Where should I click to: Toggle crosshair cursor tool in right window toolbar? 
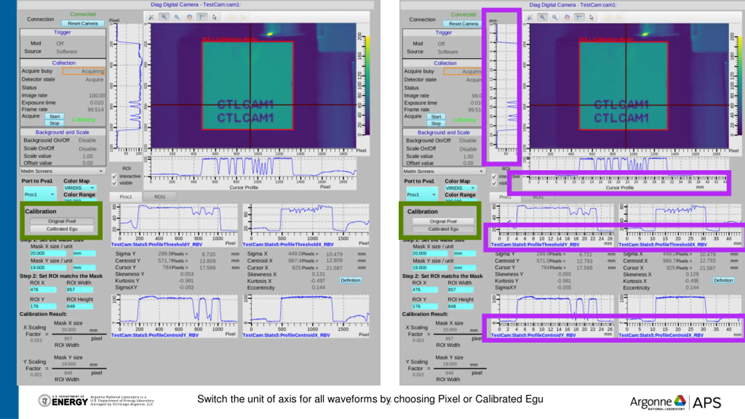pyautogui.click(x=579, y=17)
